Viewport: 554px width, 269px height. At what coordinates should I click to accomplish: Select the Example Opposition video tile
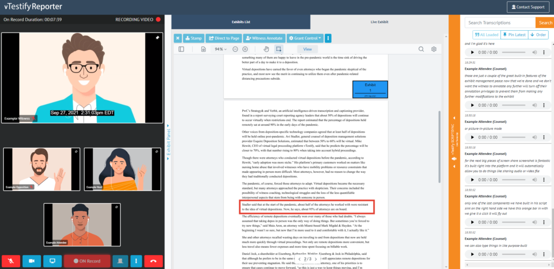(42, 169)
